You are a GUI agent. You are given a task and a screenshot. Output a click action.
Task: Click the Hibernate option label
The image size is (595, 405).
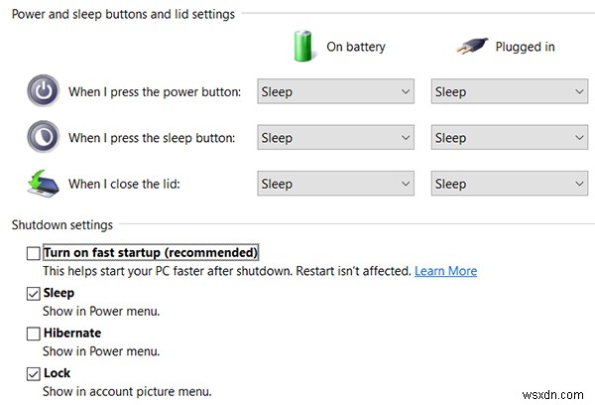click(x=72, y=334)
